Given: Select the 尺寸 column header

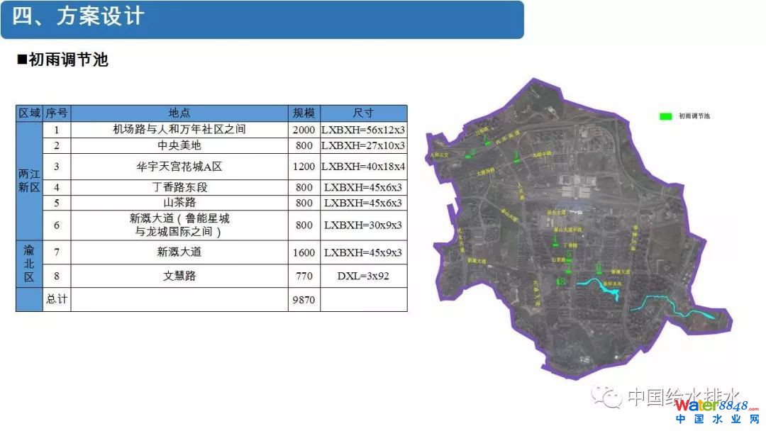Looking at the screenshot, I should [x=363, y=113].
